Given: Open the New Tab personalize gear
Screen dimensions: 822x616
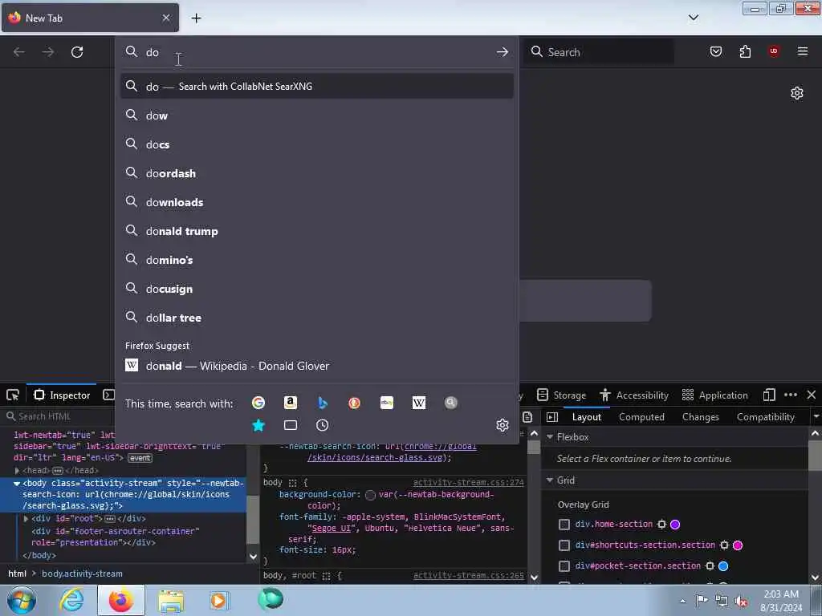Looking at the screenshot, I should (797, 93).
